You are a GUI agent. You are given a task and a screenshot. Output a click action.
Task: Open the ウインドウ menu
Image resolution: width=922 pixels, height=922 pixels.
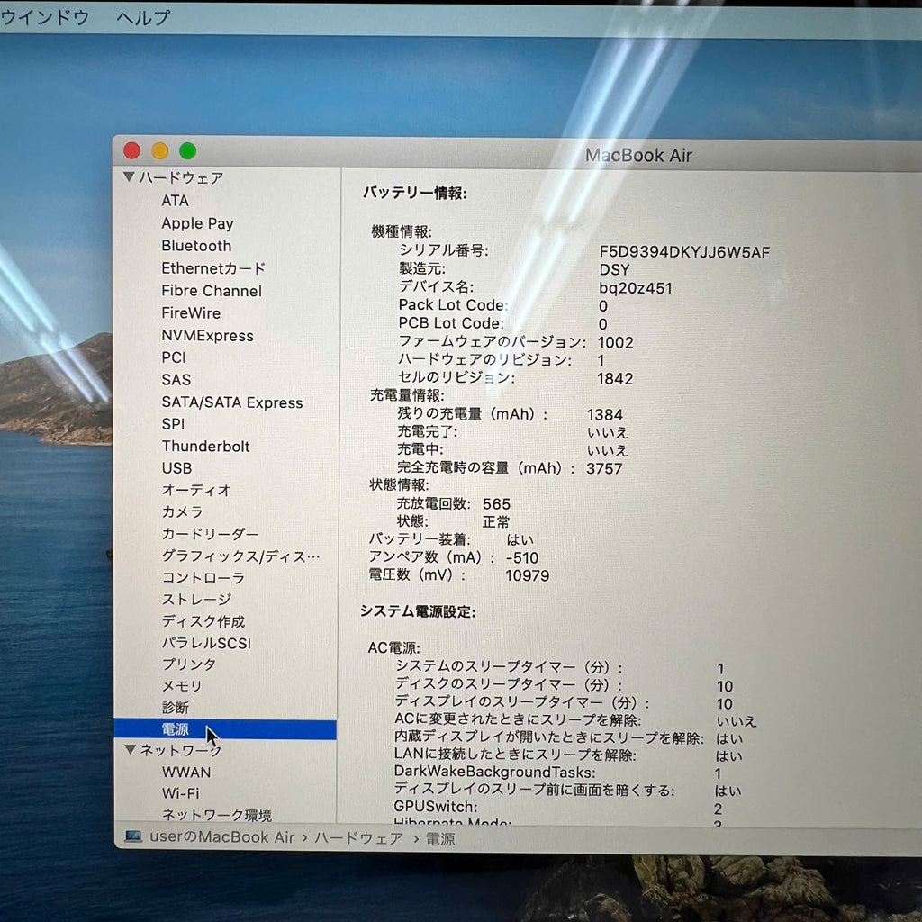point(45,18)
